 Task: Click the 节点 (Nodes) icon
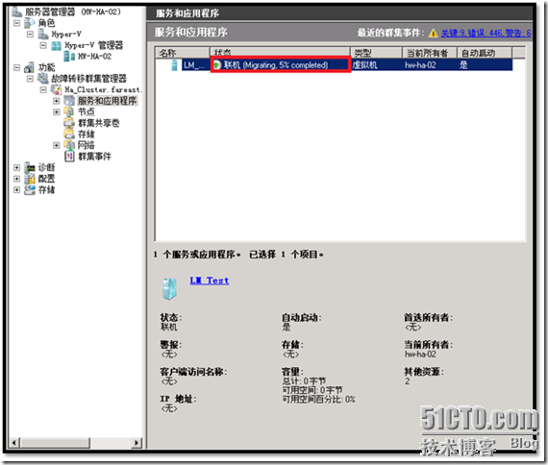pos(69,111)
